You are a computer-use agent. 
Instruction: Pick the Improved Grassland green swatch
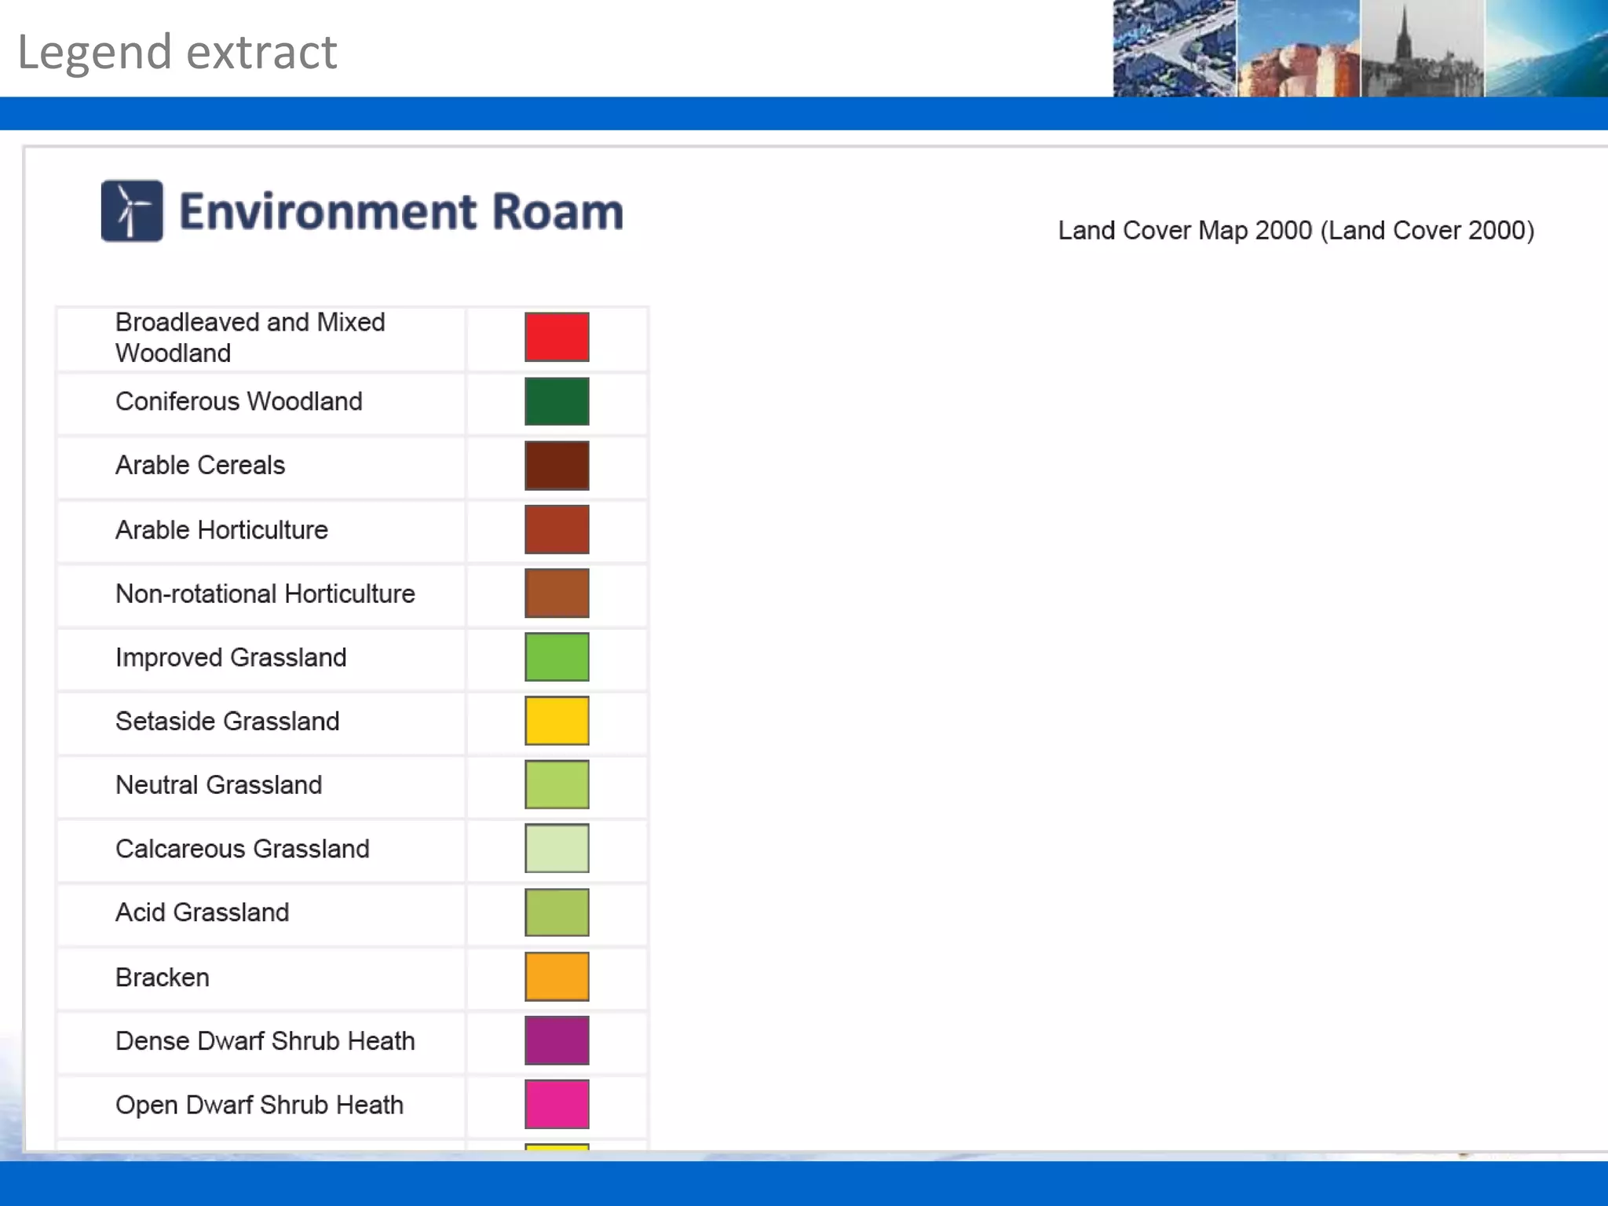pos(557,657)
